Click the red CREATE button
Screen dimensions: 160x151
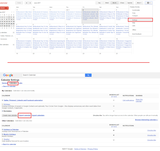3,8
